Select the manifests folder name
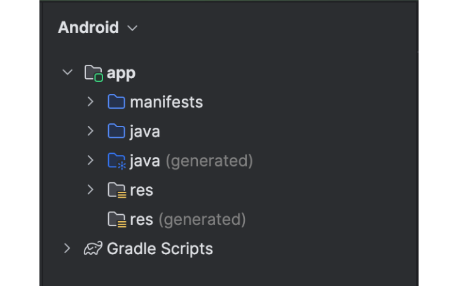This screenshot has width=458, height=286. (x=166, y=102)
